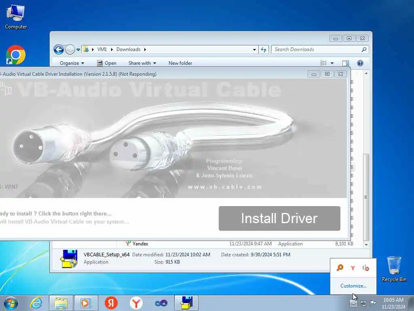Click the www.vb-cable.com link text

tap(225, 187)
